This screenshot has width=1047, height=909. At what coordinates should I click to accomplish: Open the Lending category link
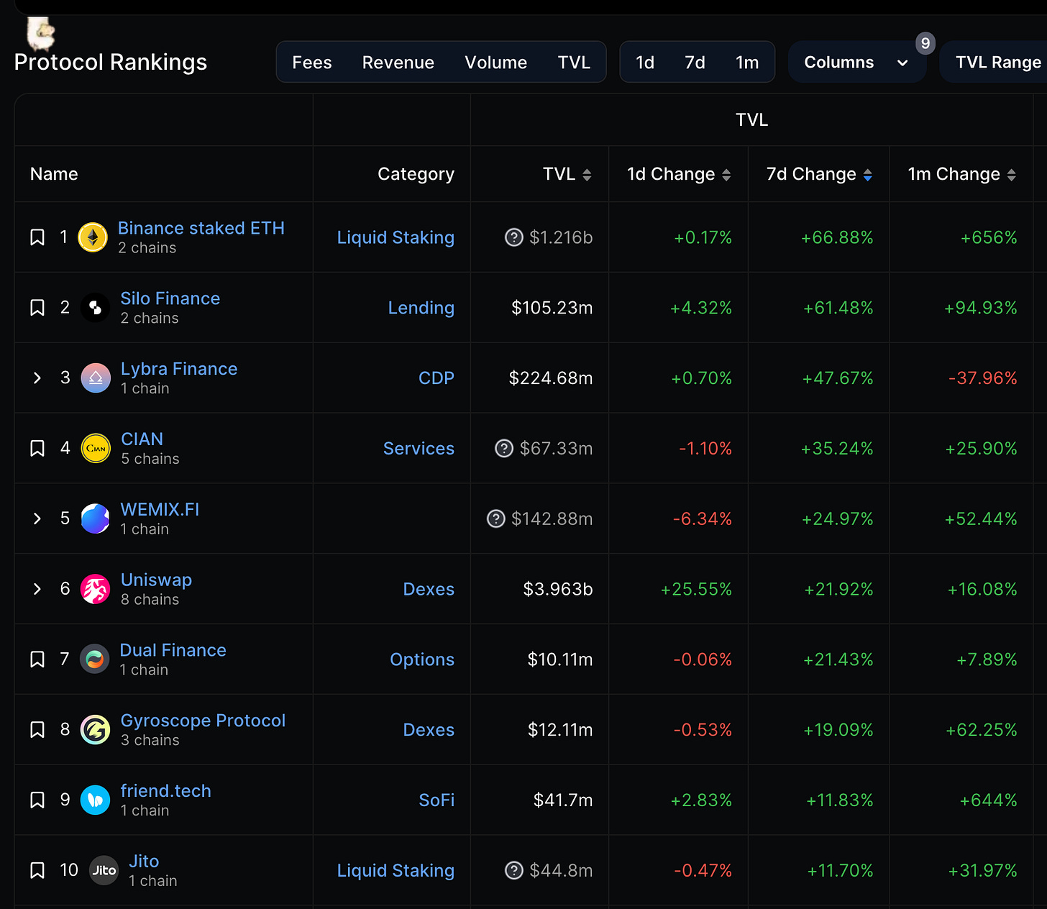pos(421,308)
